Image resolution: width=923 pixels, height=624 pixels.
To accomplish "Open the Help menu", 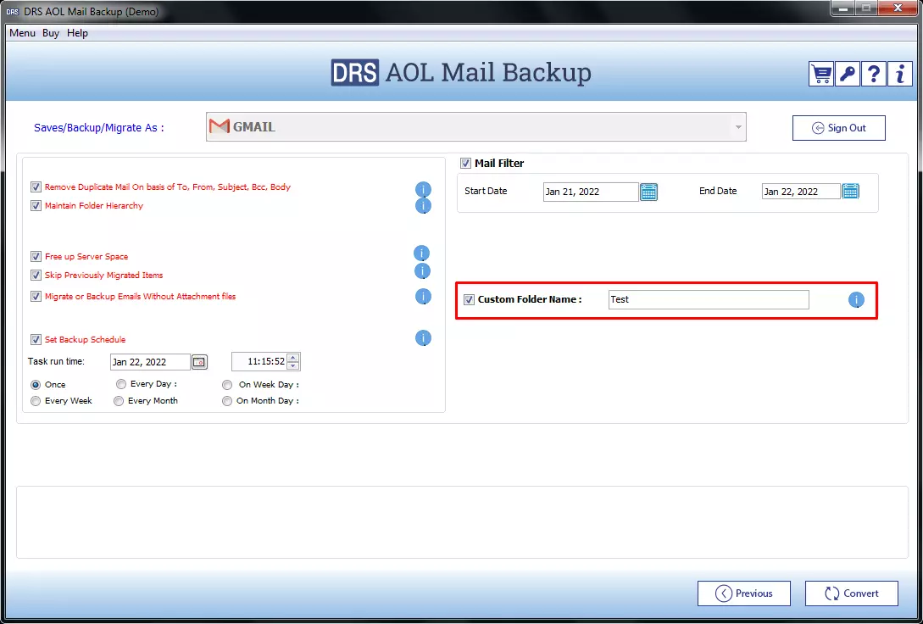I will coord(77,33).
